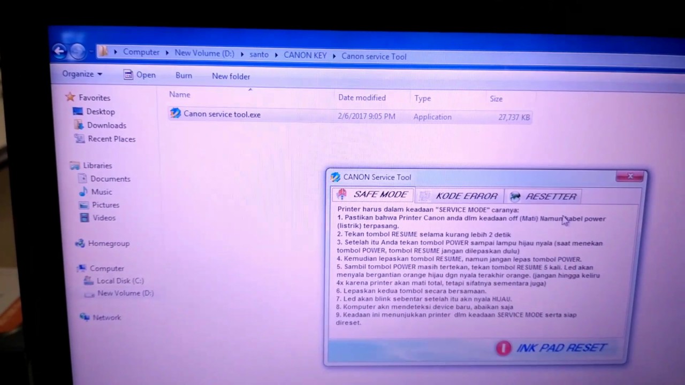Click the Downloads folder icon
685x385 pixels.
[79, 125]
